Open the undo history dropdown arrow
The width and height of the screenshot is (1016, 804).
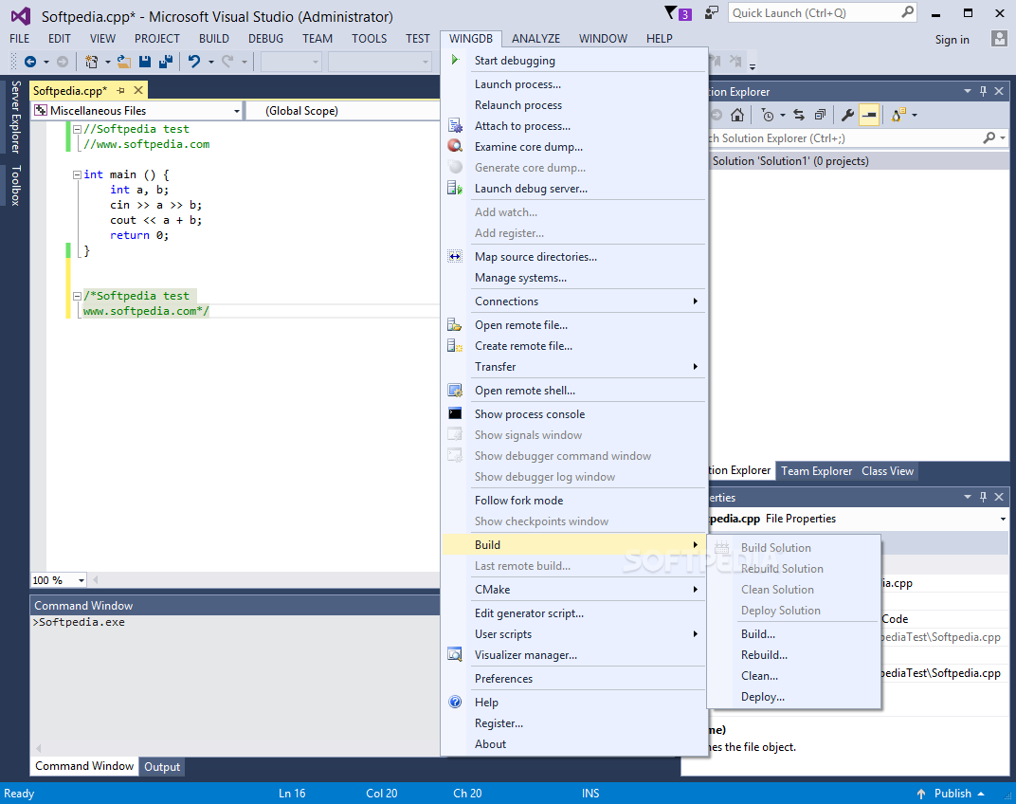point(211,62)
